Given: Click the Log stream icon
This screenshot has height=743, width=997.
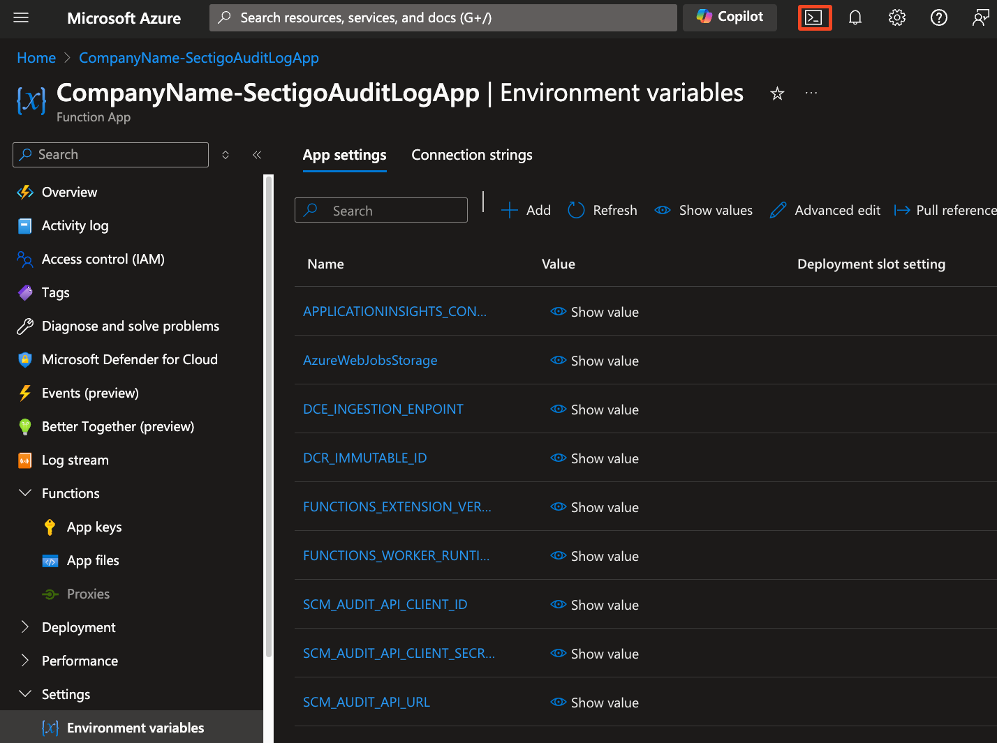Looking at the screenshot, I should click(x=25, y=460).
